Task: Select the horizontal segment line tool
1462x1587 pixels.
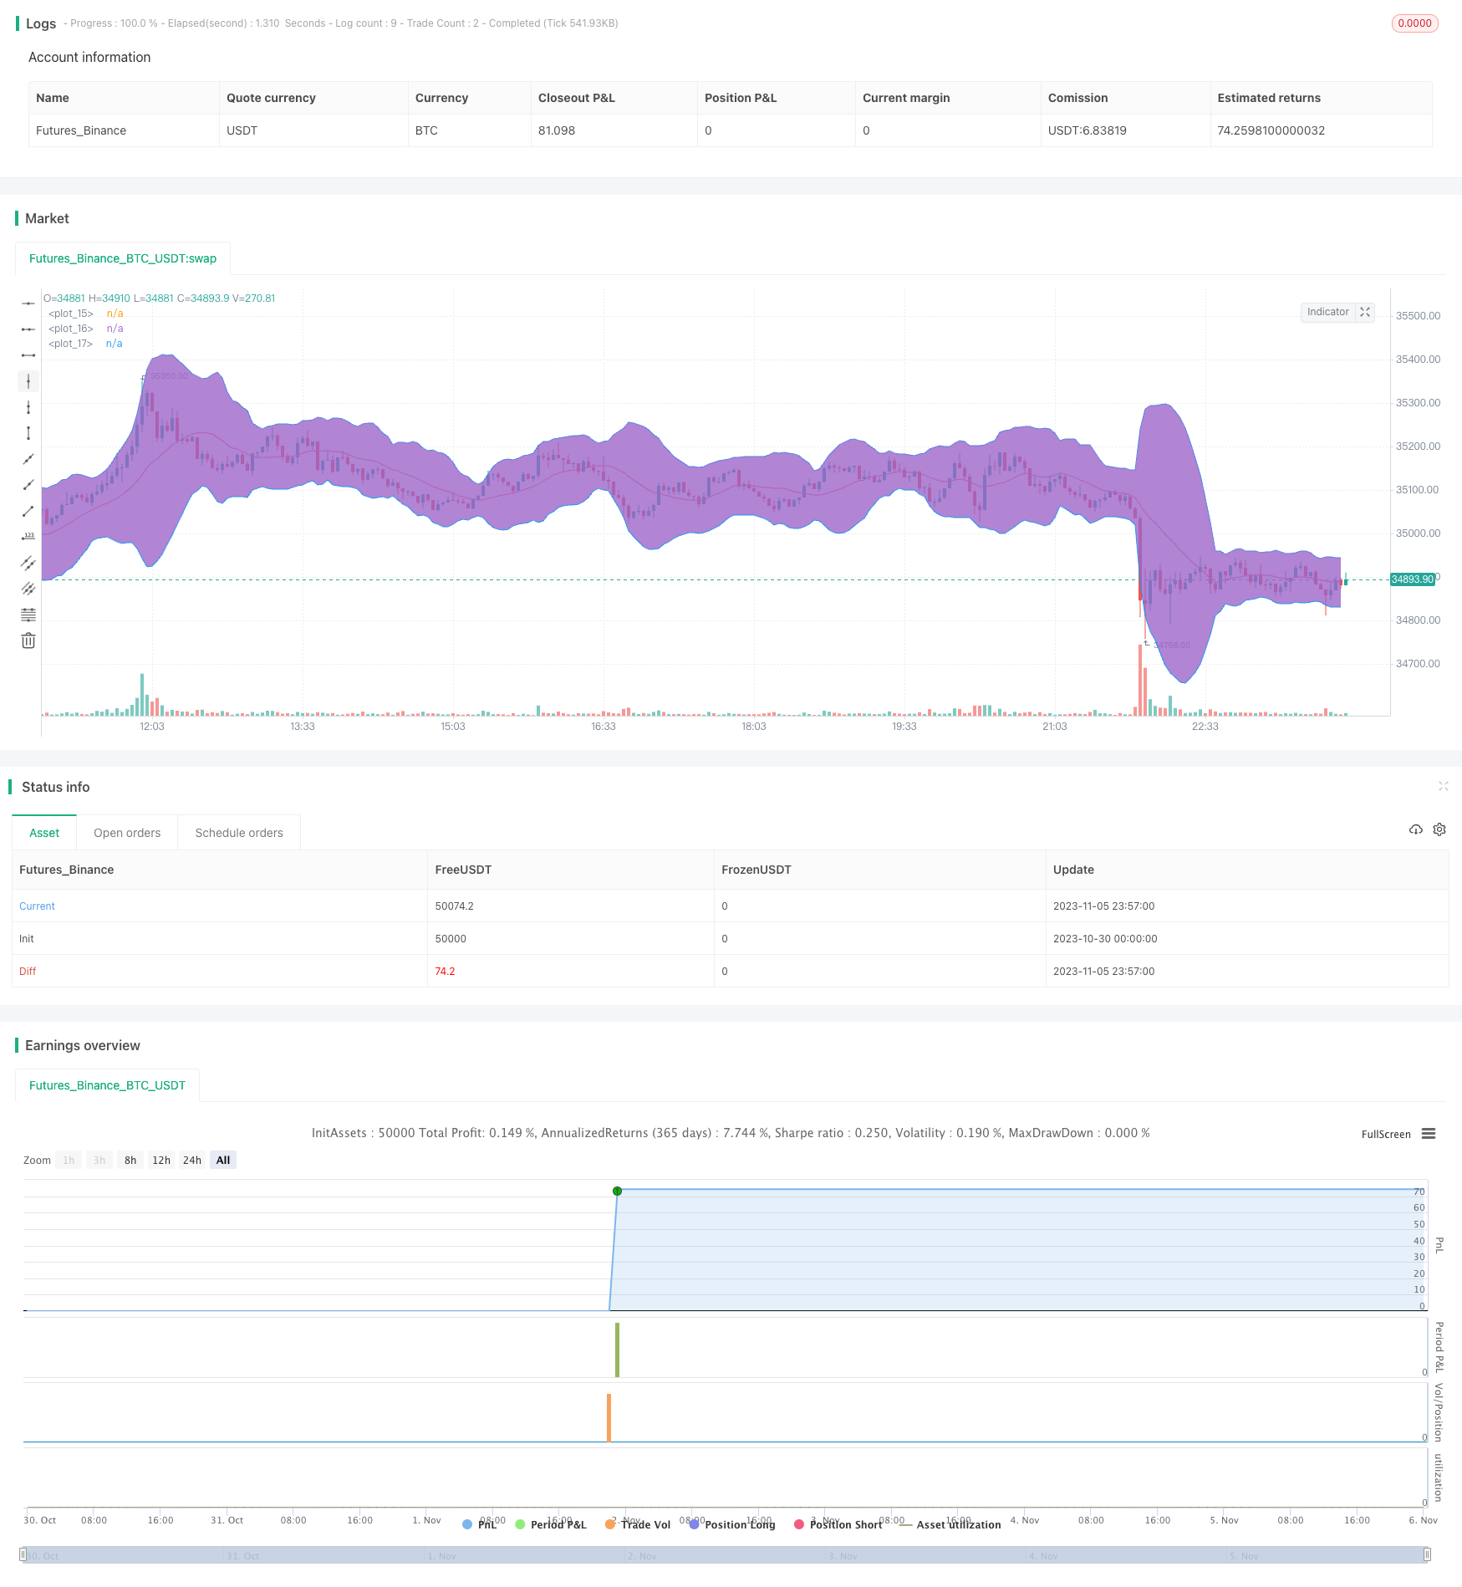Action: 28,355
